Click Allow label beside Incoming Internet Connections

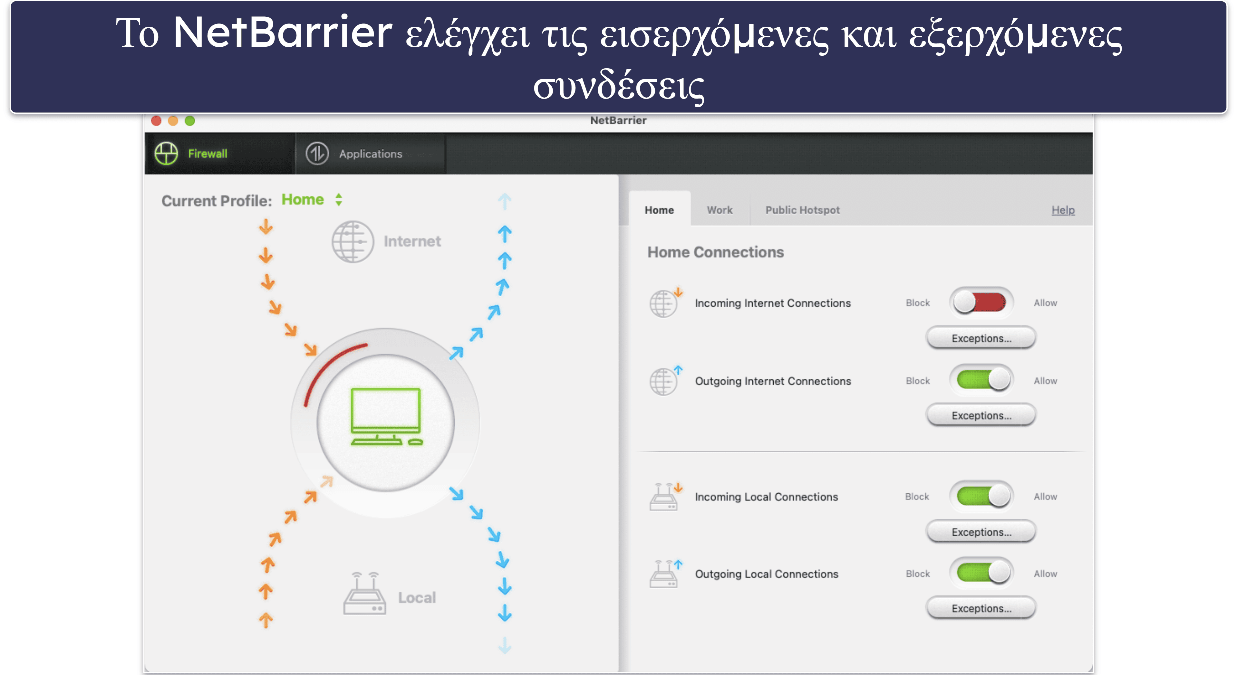click(x=1045, y=303)
